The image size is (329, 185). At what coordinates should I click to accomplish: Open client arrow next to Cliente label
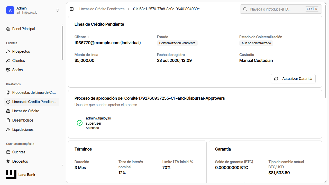point(88,37)
